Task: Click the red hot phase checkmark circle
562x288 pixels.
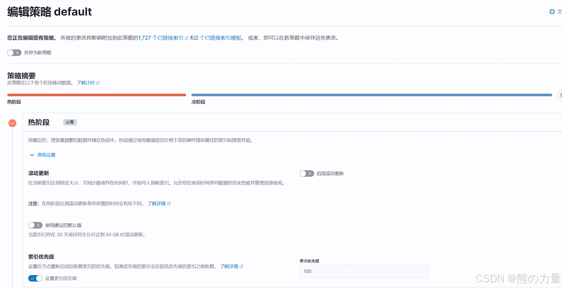Action: [x=12, y=123]
